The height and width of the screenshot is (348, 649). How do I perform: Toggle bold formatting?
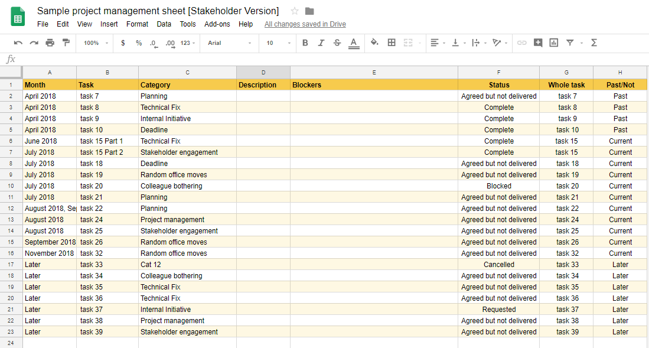pyautogui.click(x=305, y=43)
